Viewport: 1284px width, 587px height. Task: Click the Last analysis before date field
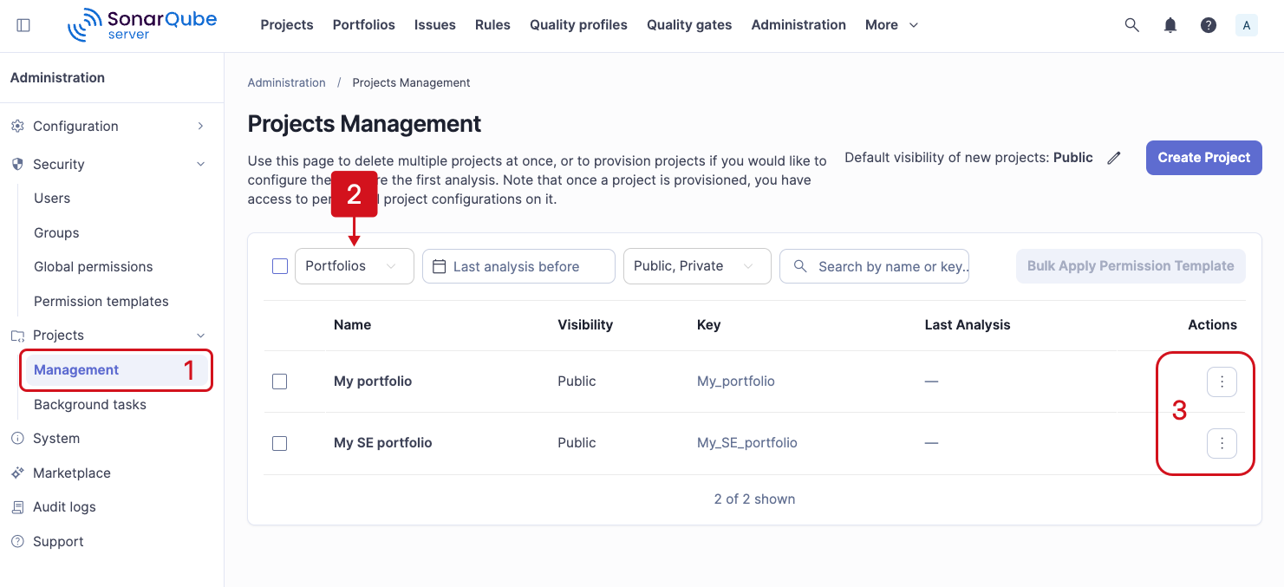[518, 266]
